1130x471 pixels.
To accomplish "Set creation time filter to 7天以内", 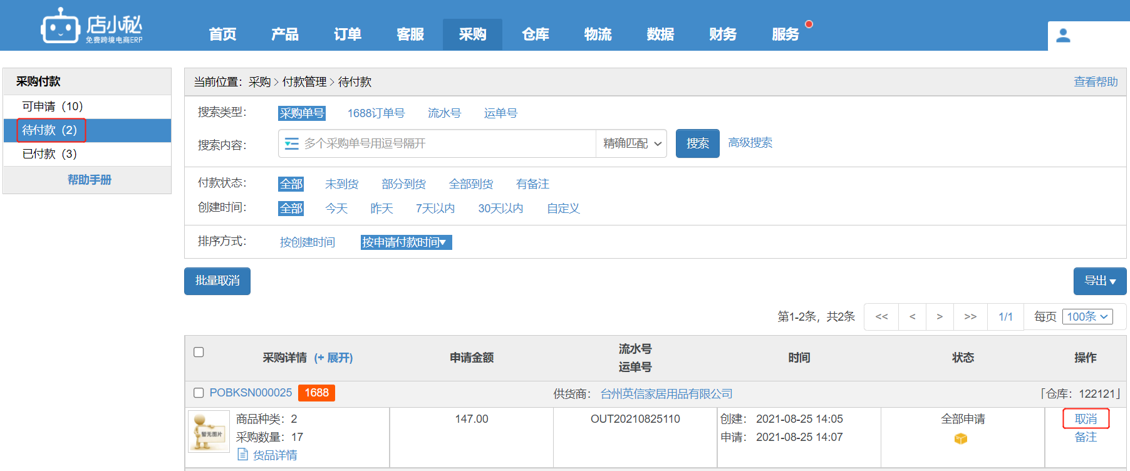I will click(x=435, y=209).
